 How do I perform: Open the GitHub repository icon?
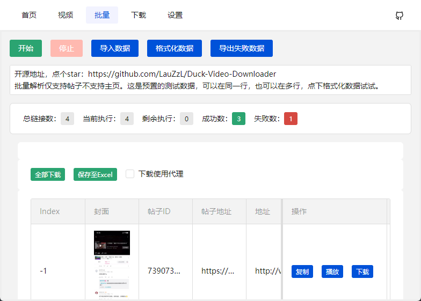point(400,16)
